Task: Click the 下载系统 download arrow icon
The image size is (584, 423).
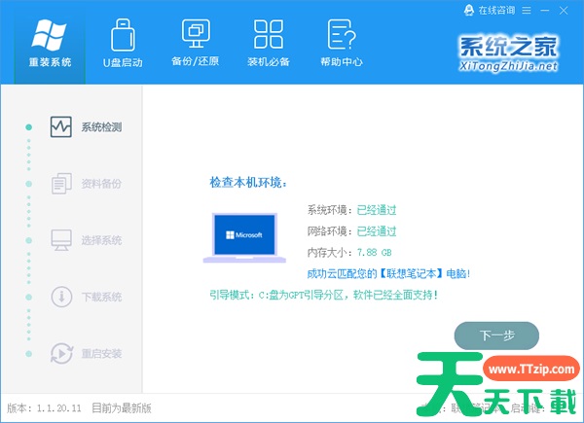Action: coord(61,296)
